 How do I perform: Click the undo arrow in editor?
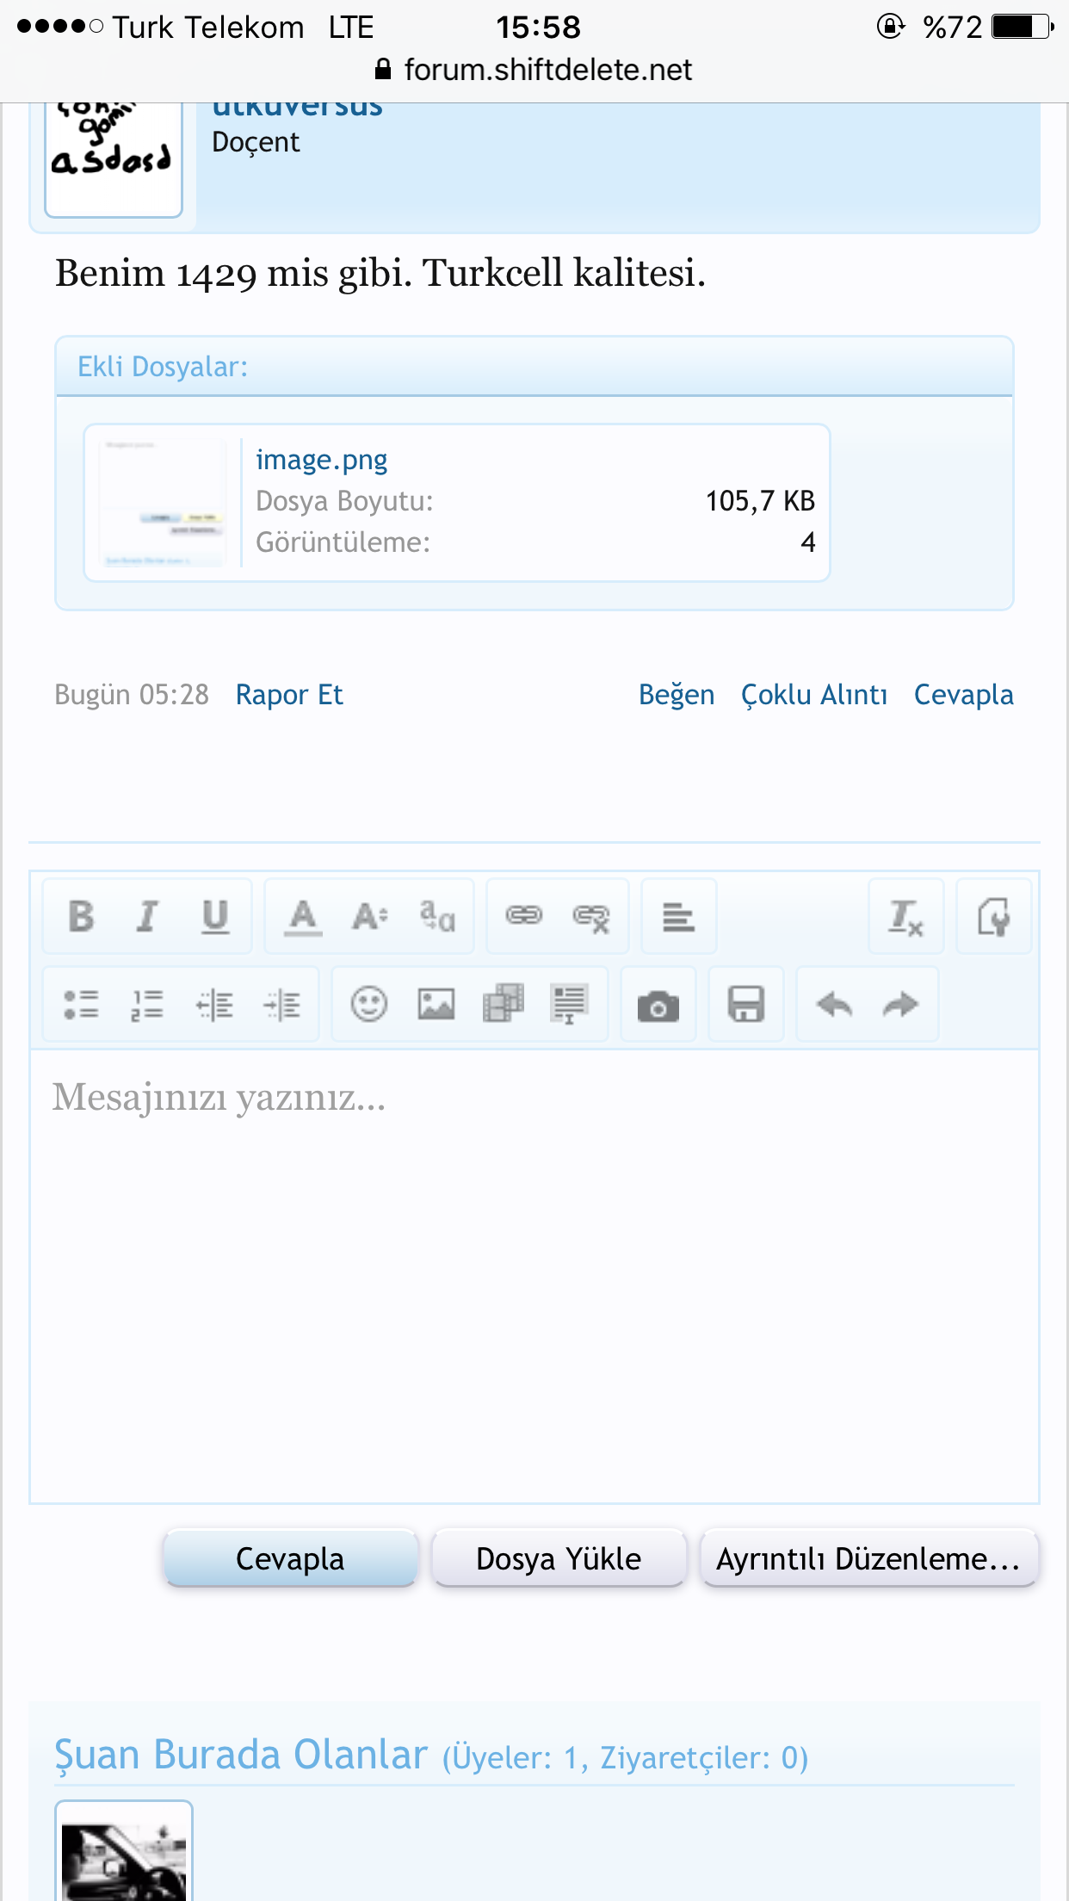834,1005
